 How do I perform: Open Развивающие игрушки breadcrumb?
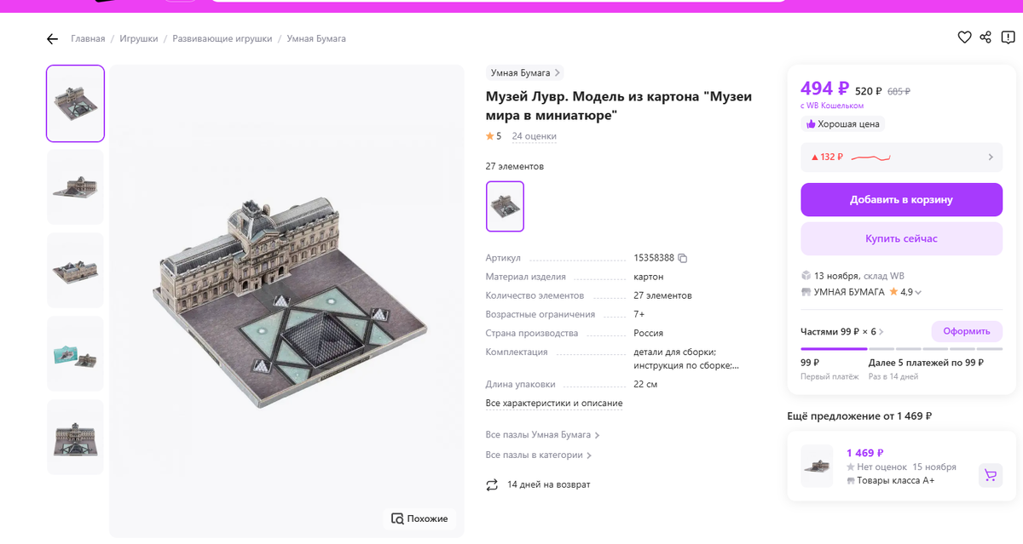click(223, 39)
